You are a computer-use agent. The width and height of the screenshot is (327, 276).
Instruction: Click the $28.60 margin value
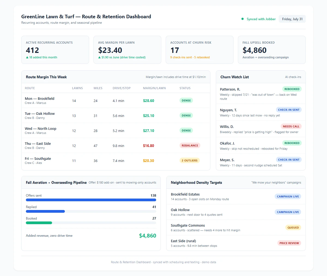pos(149,101)
